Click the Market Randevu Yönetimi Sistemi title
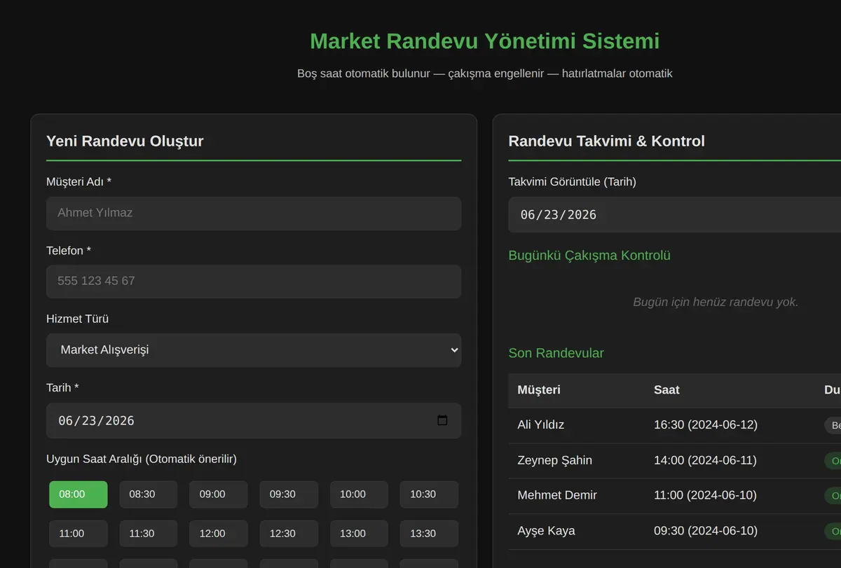This screenshot has width=841, height=568. pos(484,41)
